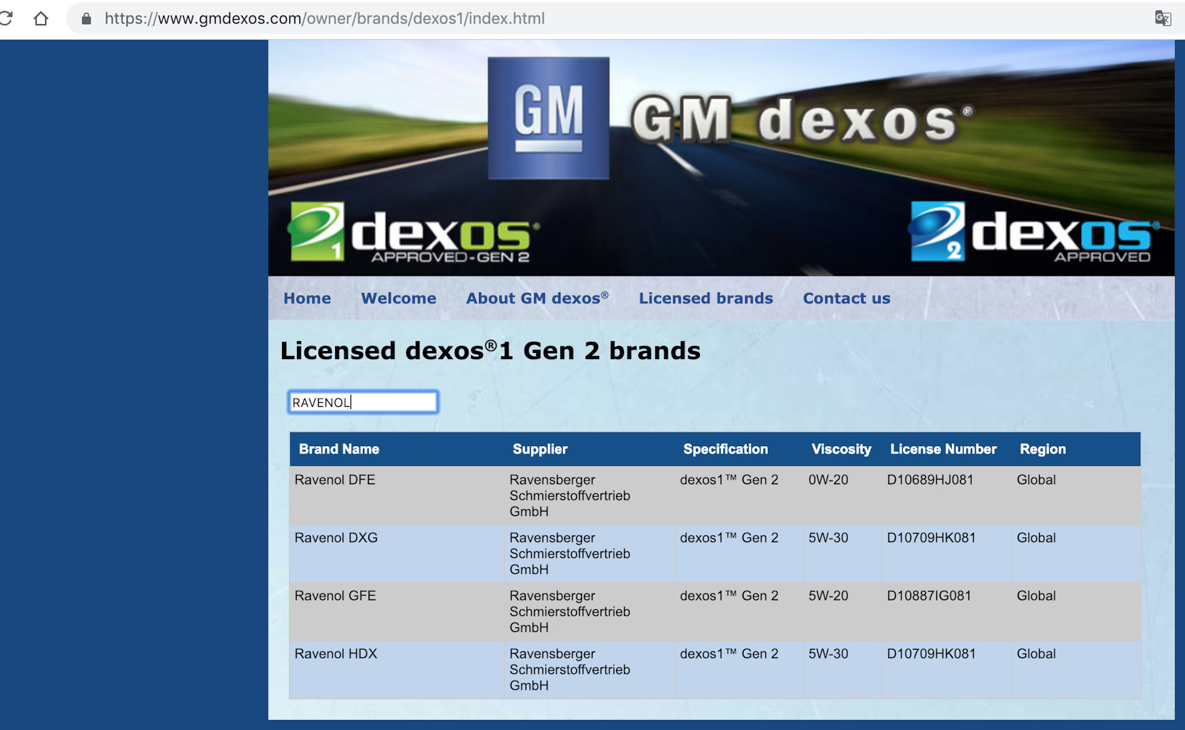
Task: Click the 5W-20 viscosity value
Action: tap(828, 596)
